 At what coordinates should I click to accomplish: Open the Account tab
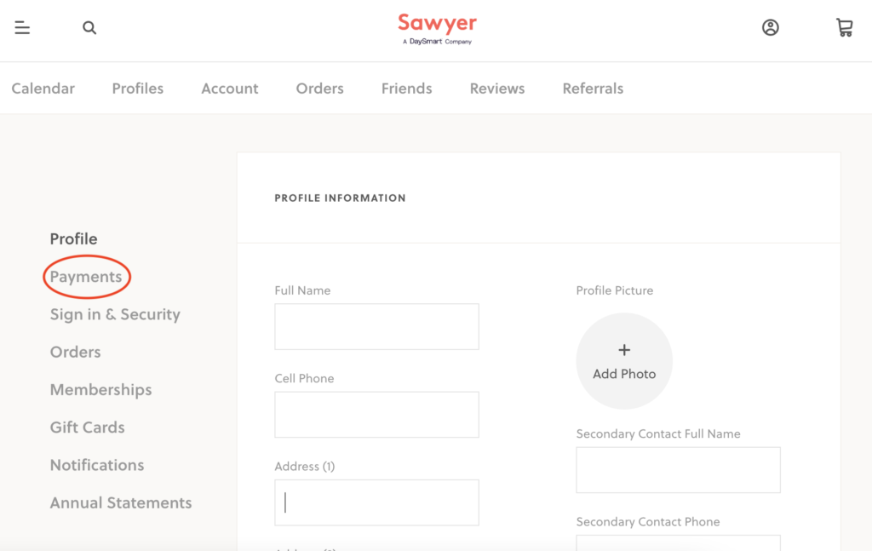point(230,89)
